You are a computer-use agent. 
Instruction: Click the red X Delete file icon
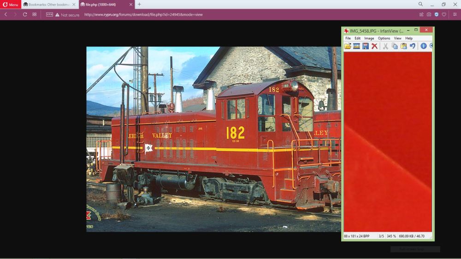coord(374,46)
